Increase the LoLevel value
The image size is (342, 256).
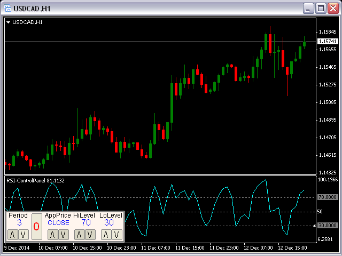pyautogui.click(x=107, y=235)
